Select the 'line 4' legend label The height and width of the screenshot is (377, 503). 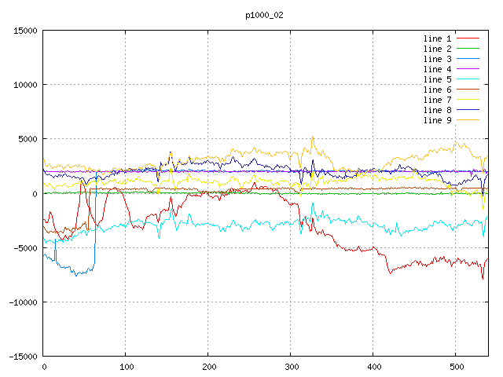[438, 69]
